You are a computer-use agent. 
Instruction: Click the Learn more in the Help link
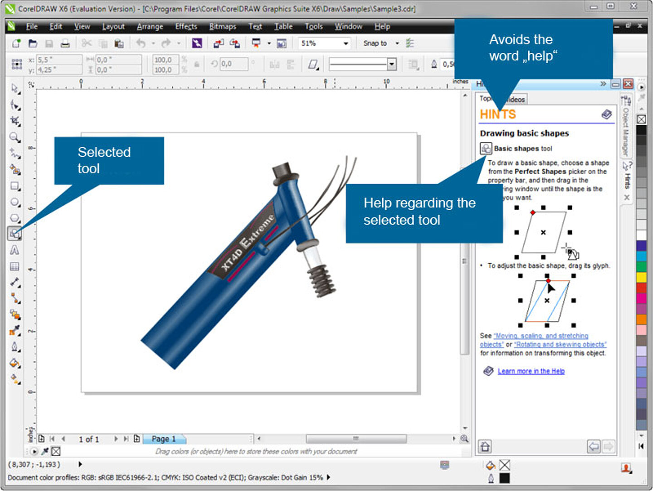coord(531,371)
